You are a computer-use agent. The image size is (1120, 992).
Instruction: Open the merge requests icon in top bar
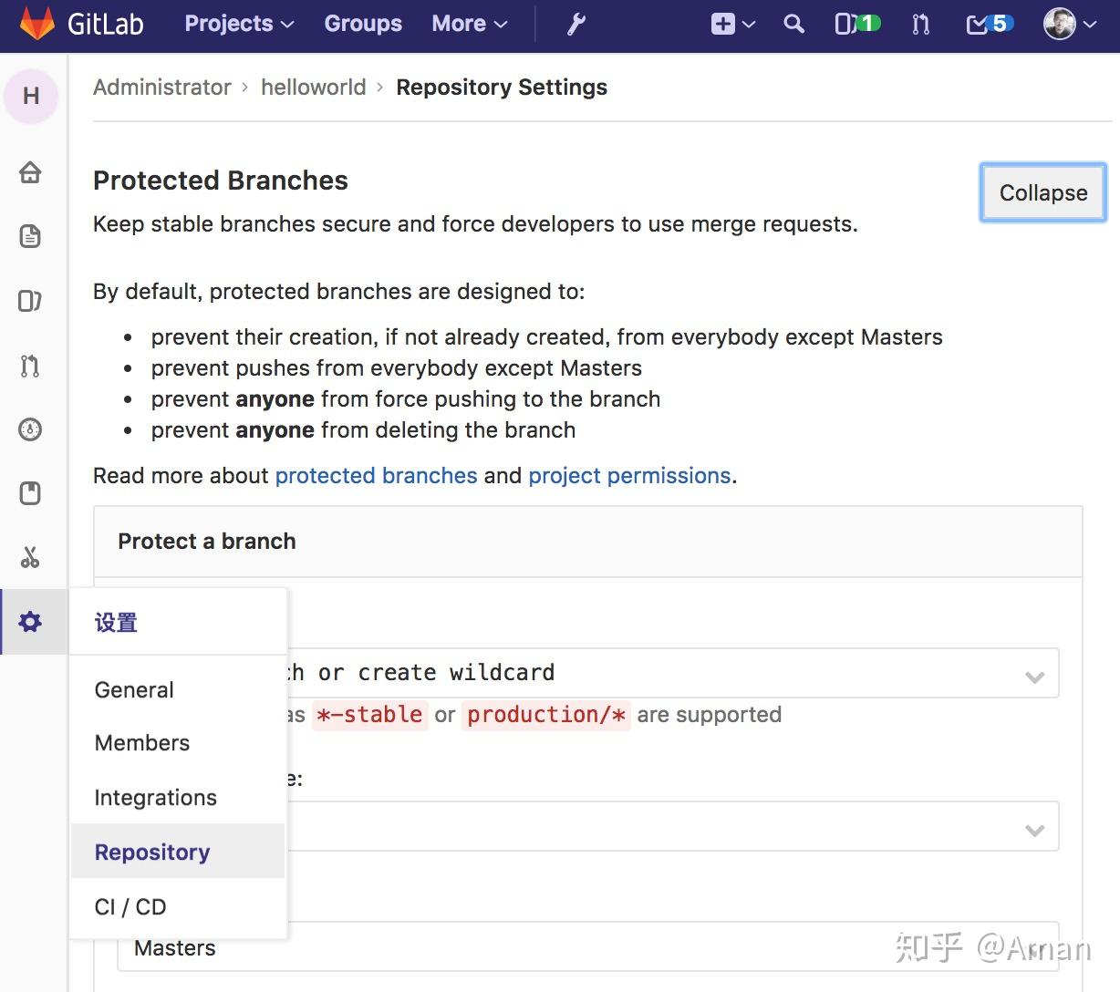[920, 25]
